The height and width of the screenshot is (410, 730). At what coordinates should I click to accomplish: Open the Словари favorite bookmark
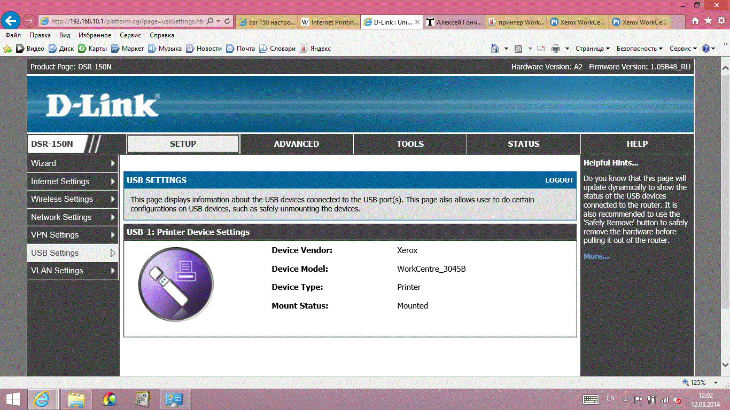point(277,49)
